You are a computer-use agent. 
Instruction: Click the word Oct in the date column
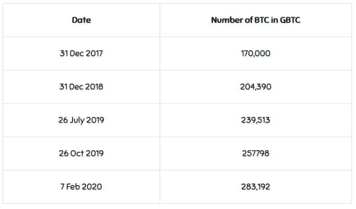79,153
